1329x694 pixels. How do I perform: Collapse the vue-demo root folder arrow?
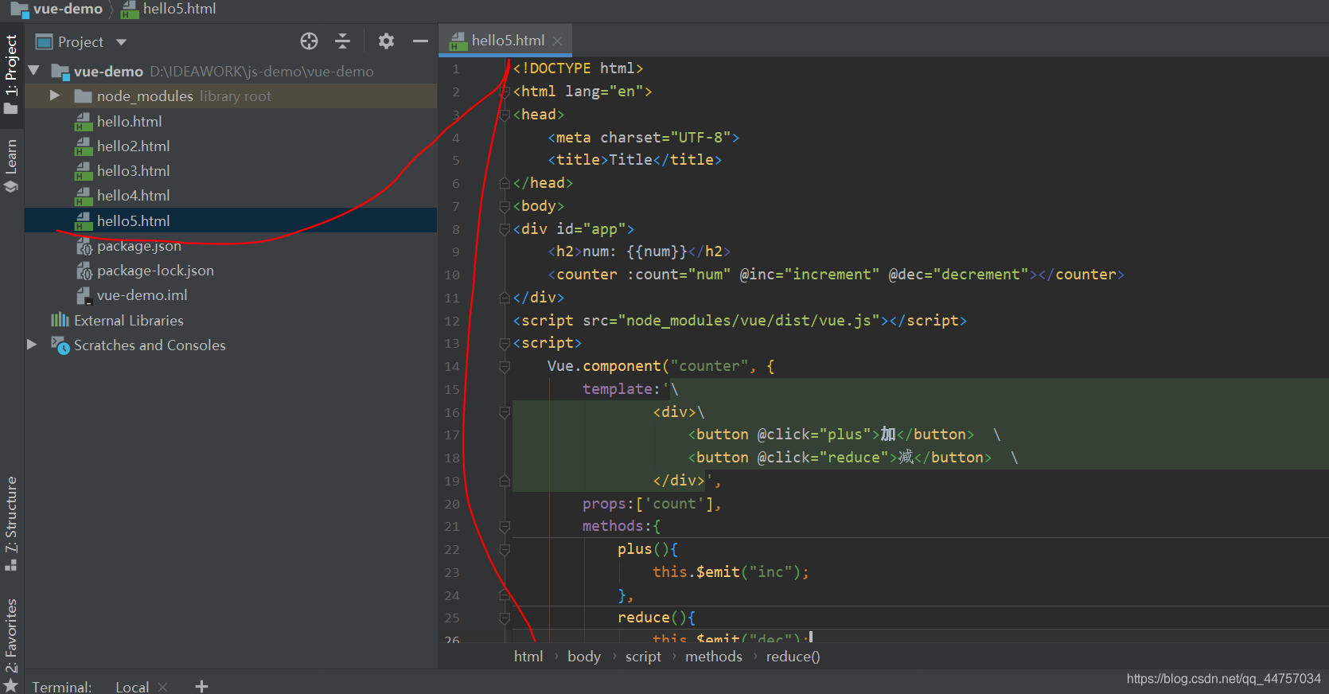pyautogui.click(x=33, y=71)
